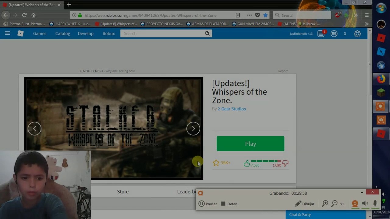The image size is (390, 219).
Task: Open the Roblox hamburger navigation menu
Action: [7, 33]
